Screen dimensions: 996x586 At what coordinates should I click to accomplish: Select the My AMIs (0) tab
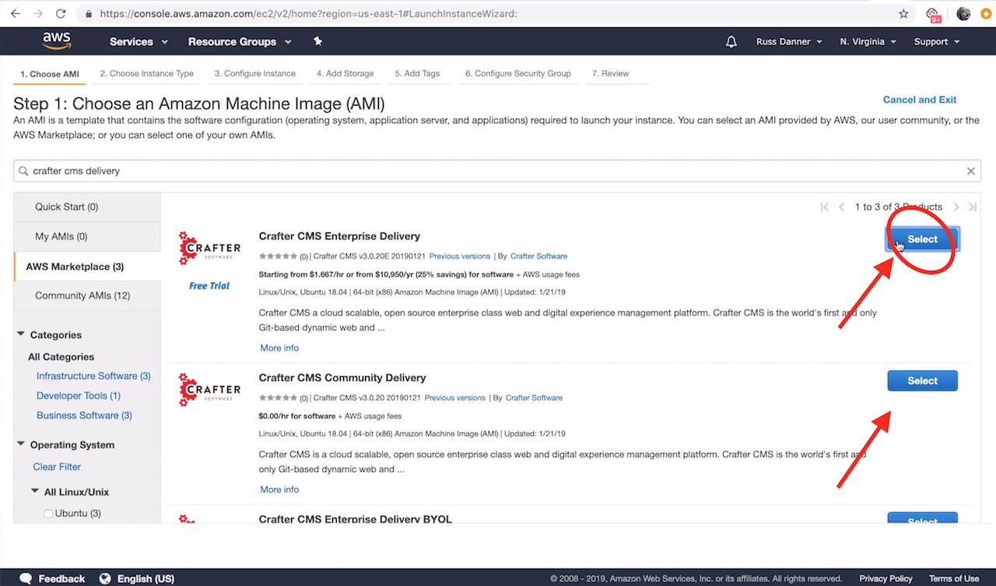coord(87,236)
